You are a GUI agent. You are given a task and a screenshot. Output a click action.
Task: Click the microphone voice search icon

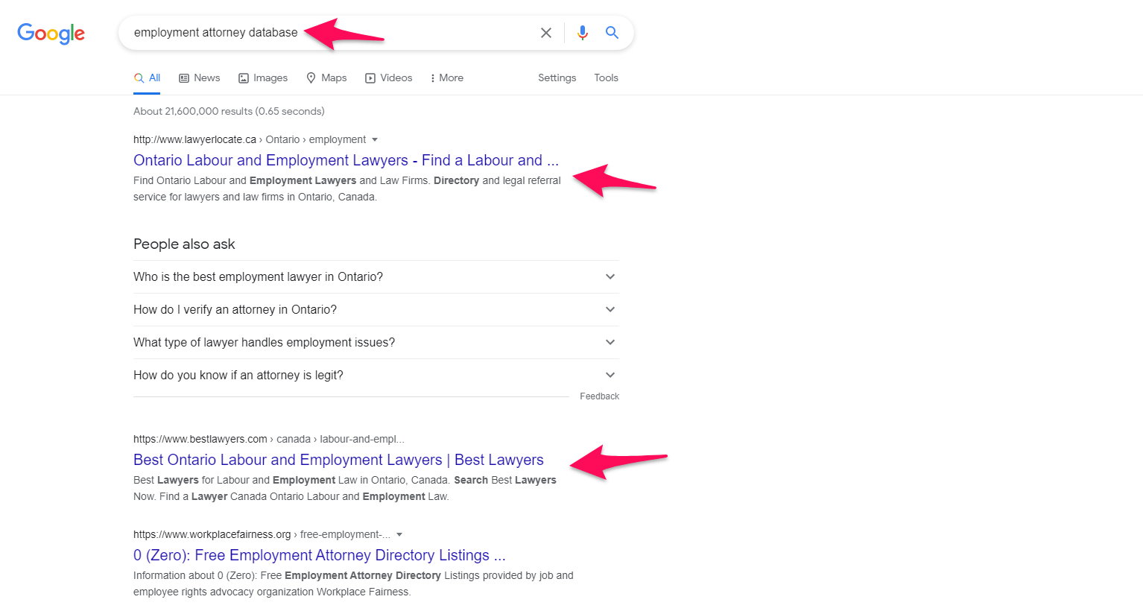(582, 33)
